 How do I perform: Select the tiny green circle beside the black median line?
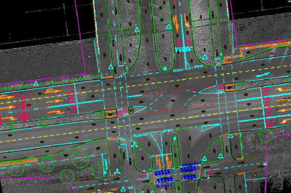(11, 127)
